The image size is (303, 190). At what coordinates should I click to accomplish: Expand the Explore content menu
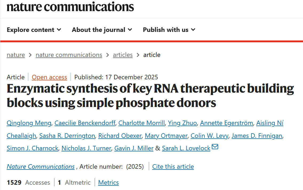coord(34,30)
